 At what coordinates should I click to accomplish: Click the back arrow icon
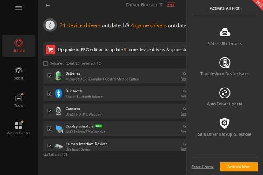click(47, 6)
